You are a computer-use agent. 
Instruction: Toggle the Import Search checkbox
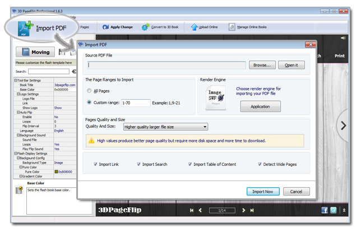(138, 164)
